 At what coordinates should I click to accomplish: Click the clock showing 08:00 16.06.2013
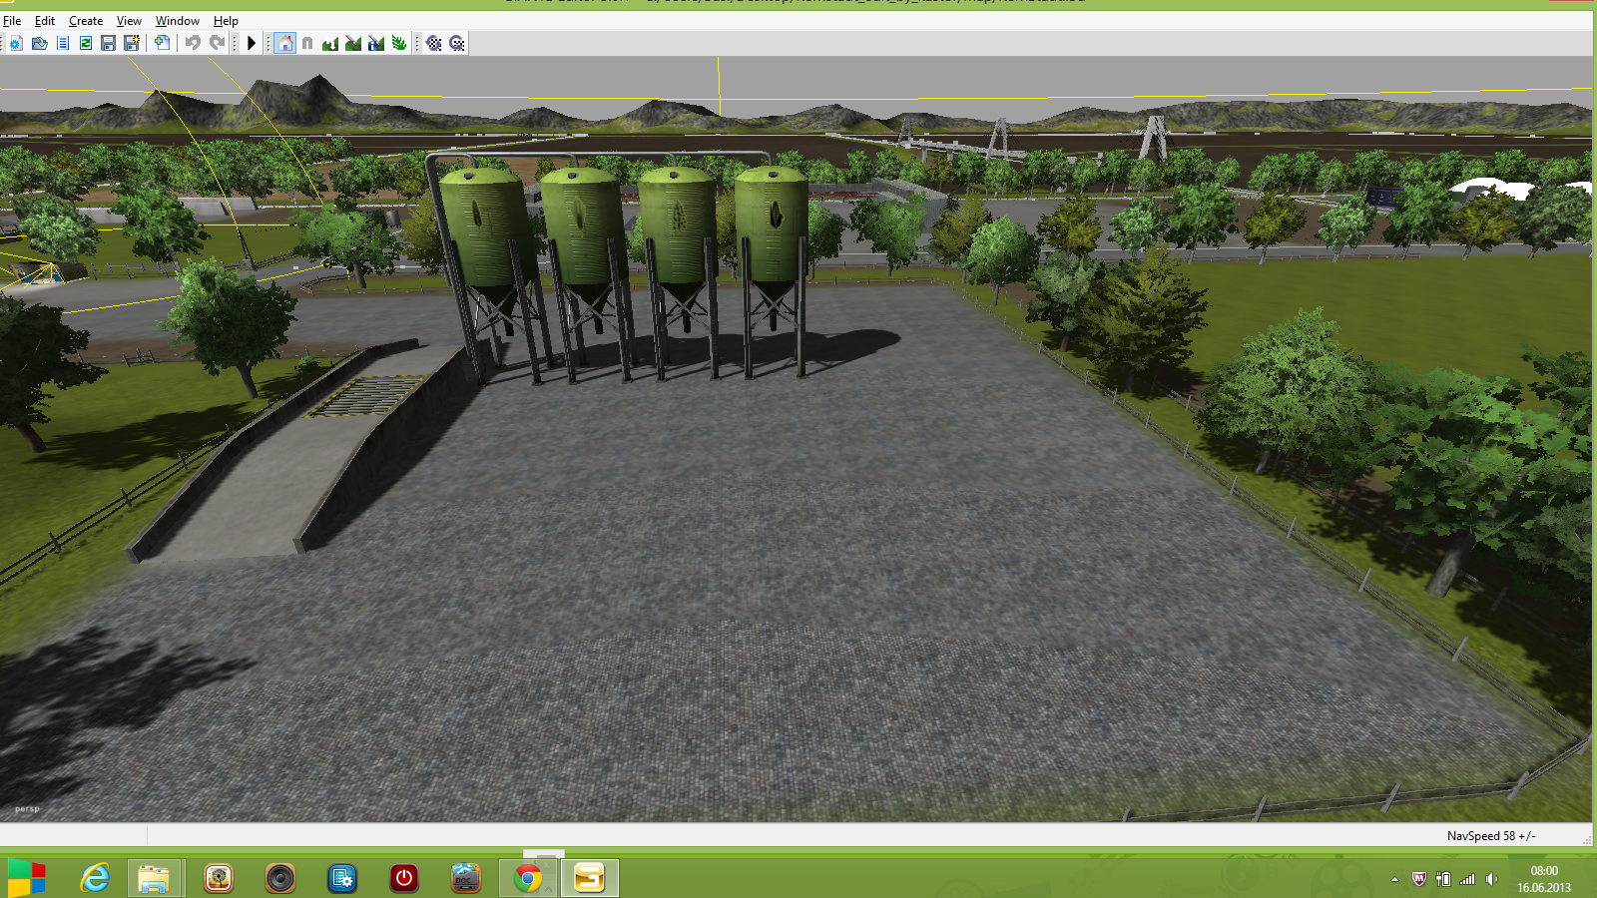[x=1544, y=879]
